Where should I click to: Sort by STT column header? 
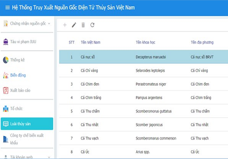click(x=72, y=42)
